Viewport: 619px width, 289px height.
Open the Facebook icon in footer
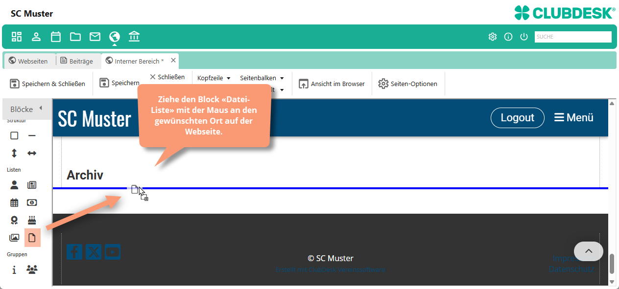(x=74, y=252)
